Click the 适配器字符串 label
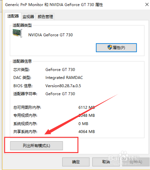Screen dimensions: 150x170 (x=25, y=94)
